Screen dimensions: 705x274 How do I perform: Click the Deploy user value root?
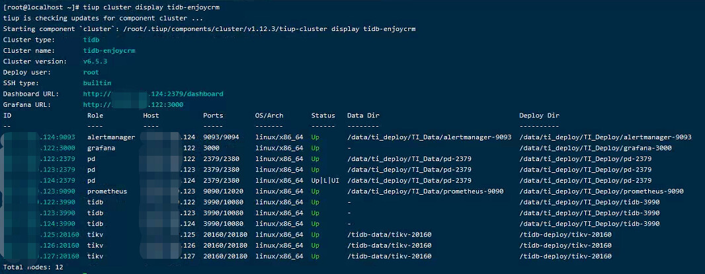pyautogui.click(x=91, y=72)
